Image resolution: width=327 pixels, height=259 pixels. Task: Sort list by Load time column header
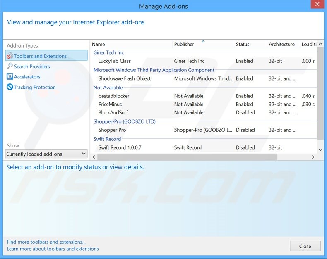pos(308,44)
